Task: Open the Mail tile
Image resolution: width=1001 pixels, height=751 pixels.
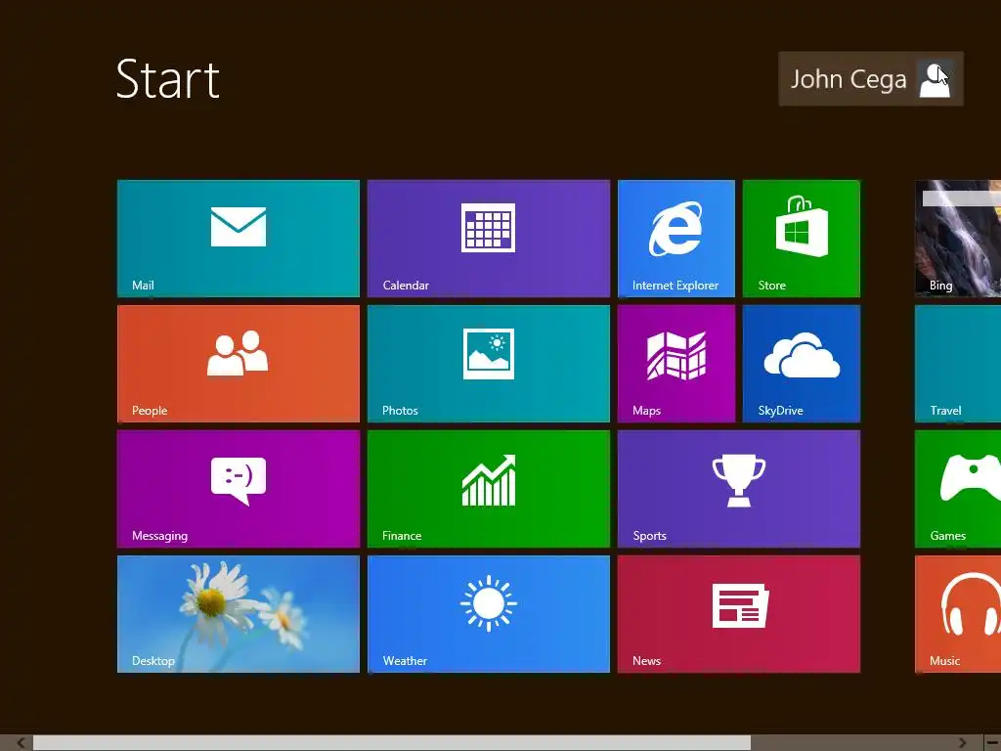Action: pos(239,239)
